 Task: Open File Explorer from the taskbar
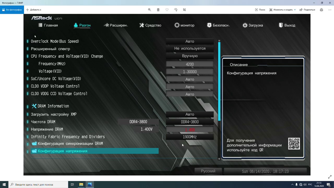coord(81,184)
